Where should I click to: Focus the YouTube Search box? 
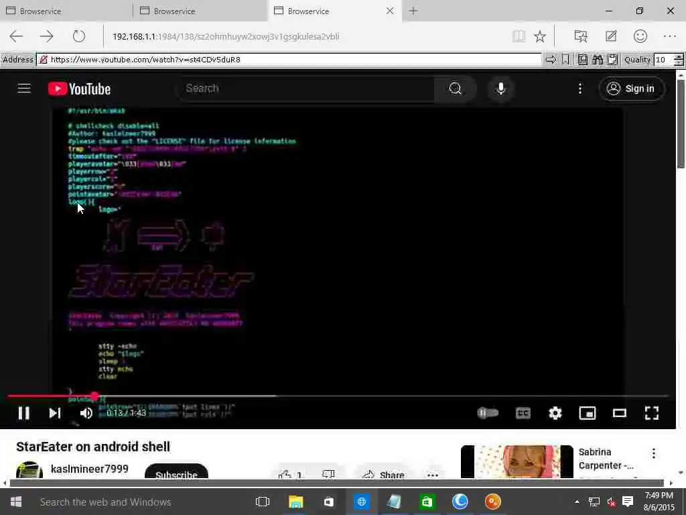click(x=306, y=89)
